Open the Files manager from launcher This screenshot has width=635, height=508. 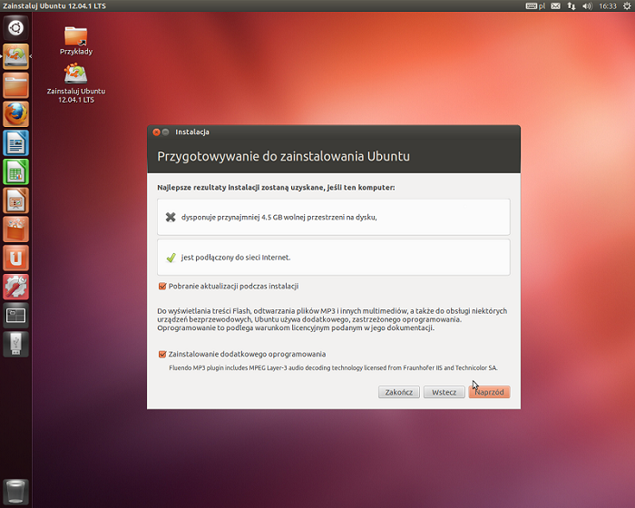[x=15, y=85]
